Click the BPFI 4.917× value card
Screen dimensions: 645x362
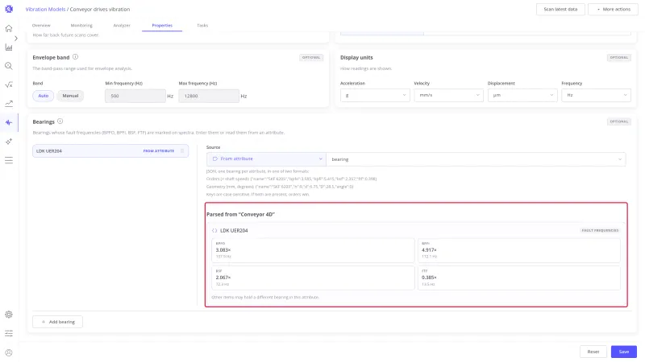(518, 250)
